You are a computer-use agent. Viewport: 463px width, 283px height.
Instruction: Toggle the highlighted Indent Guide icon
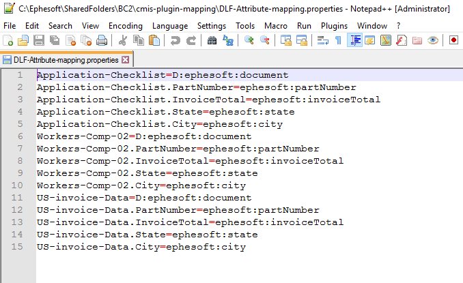(x=354, y=40)
